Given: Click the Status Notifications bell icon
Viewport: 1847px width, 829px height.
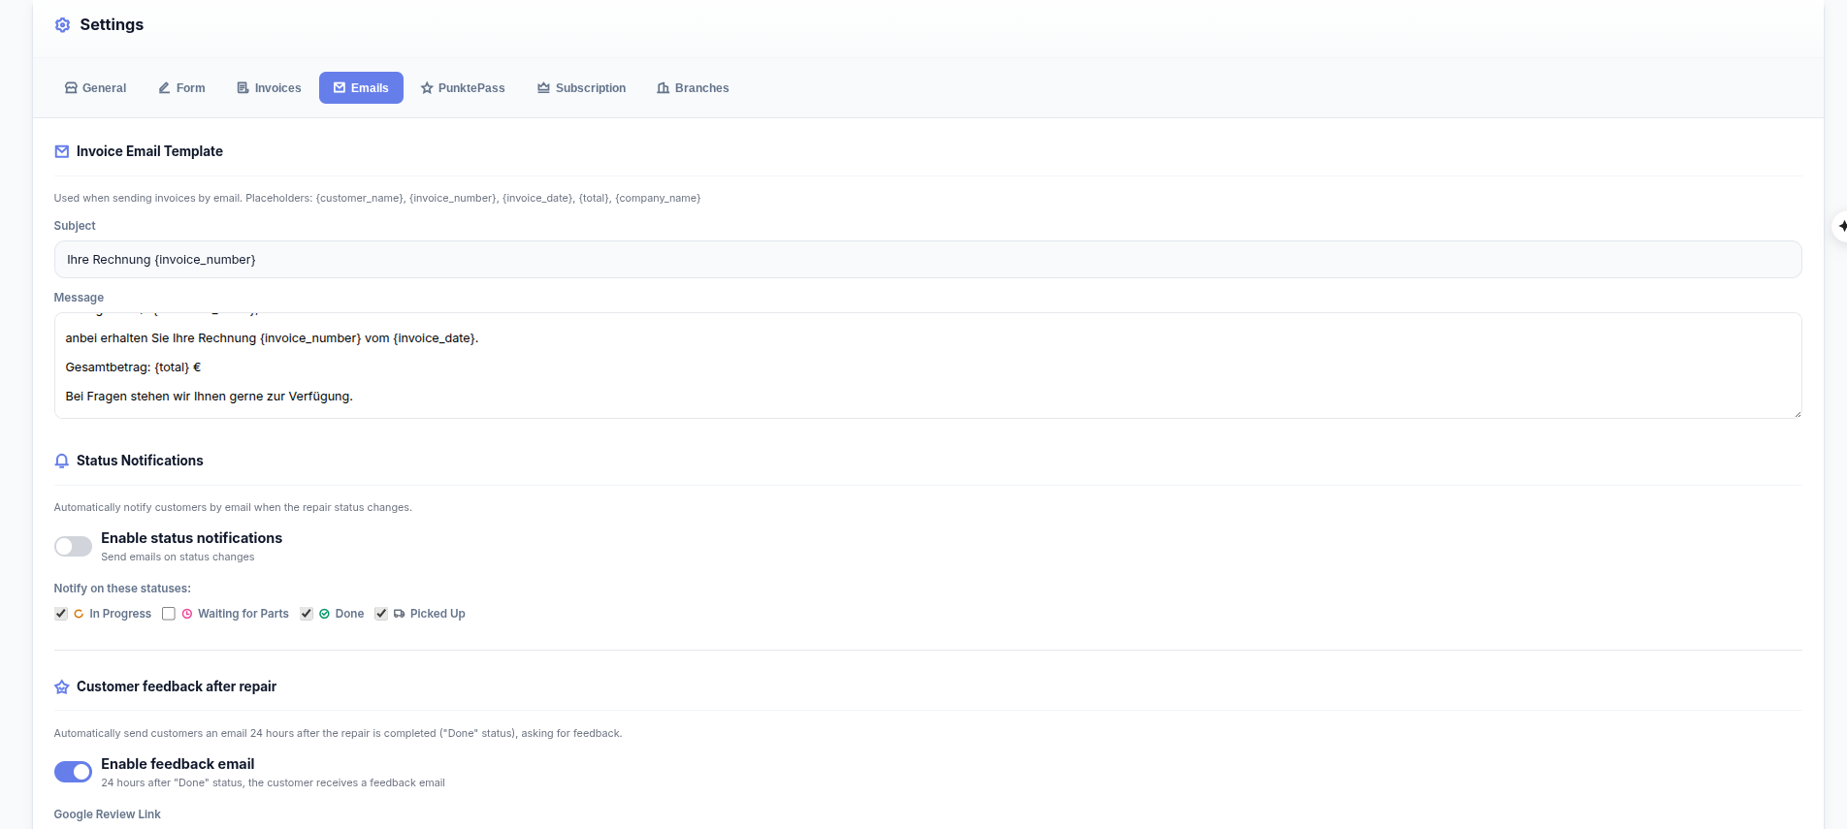Looking at the screenshot, I should click(x=62, y=461).
